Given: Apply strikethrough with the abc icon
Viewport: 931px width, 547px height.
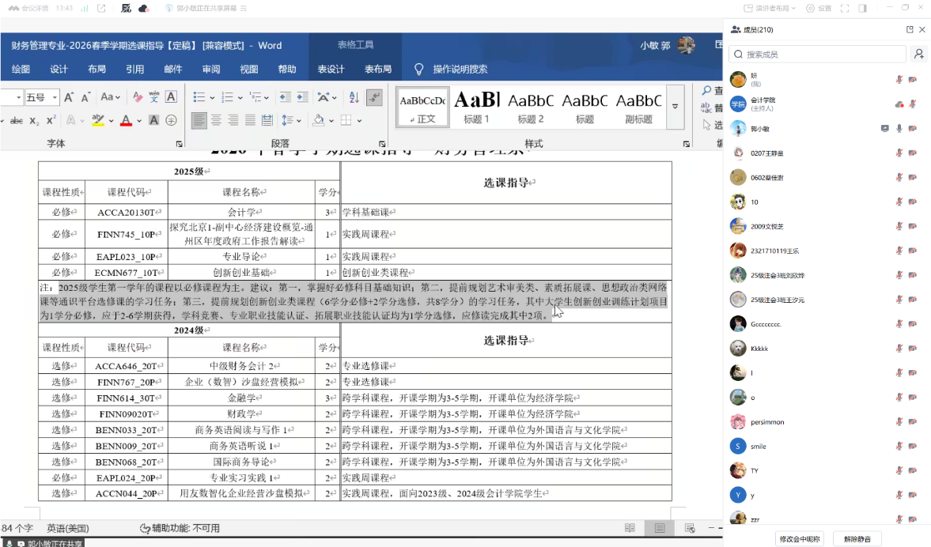Looking at the screenshot, I should 15,121.
